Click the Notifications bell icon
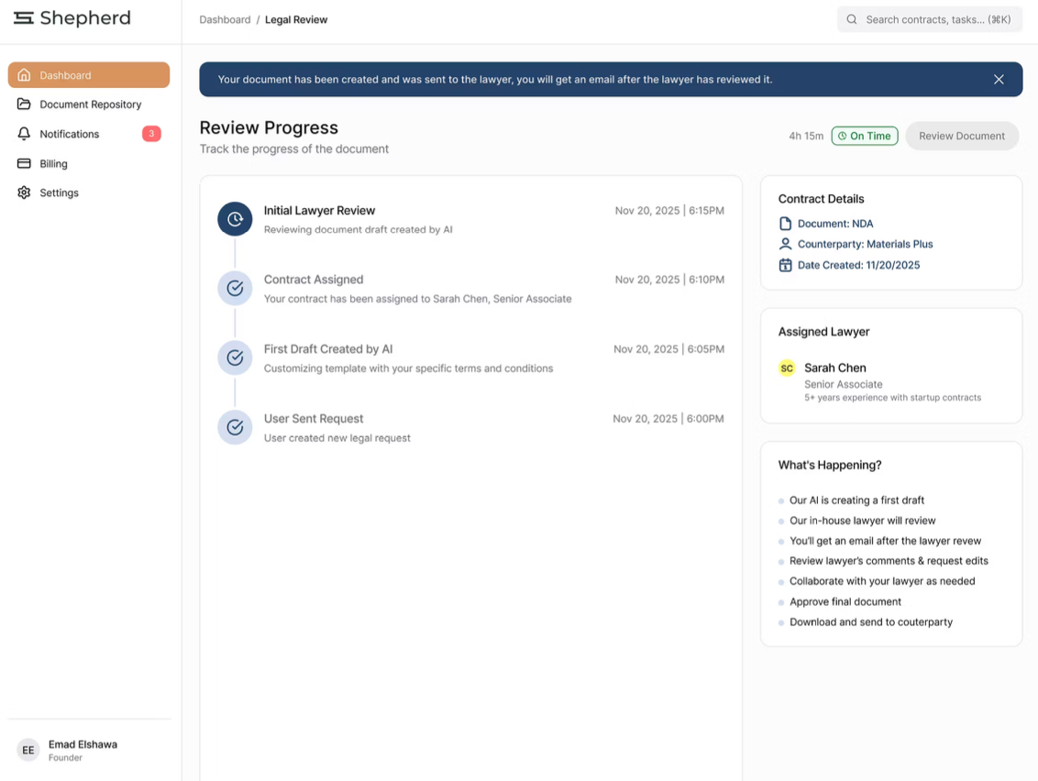Screen dimensions: 1038x781 [x=24, y=134]
